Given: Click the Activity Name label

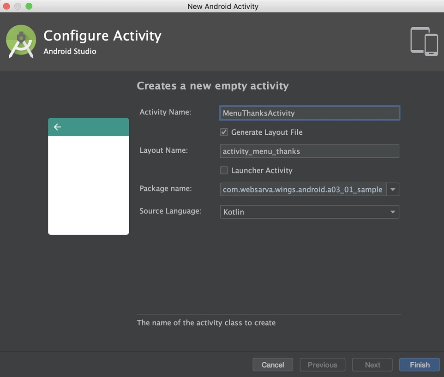Looking at the screenshot, I should [165, 112].
